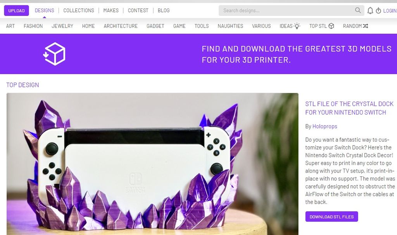Open the Makes tab
397x235 pixels.
[x=111, y=10]
